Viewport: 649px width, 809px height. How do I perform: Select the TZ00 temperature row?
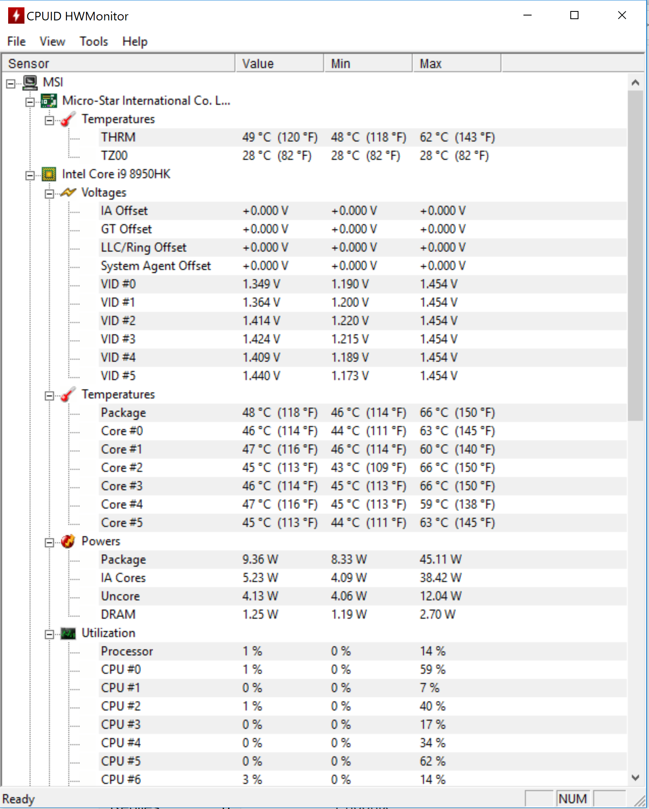click(362, 156)
